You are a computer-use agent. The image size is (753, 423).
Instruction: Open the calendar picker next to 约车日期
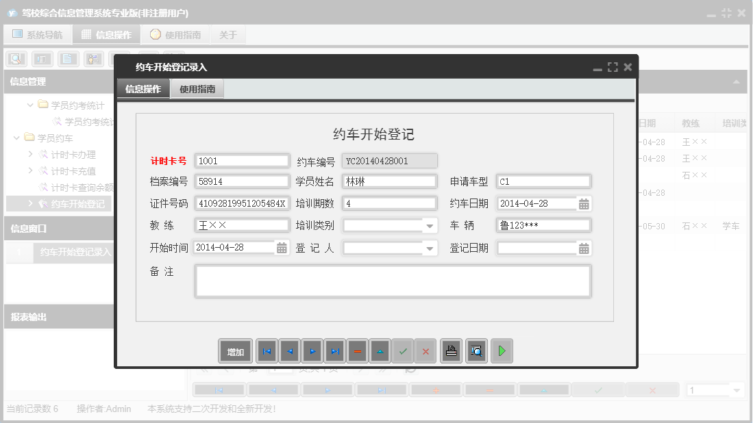(x=583, y=202)
